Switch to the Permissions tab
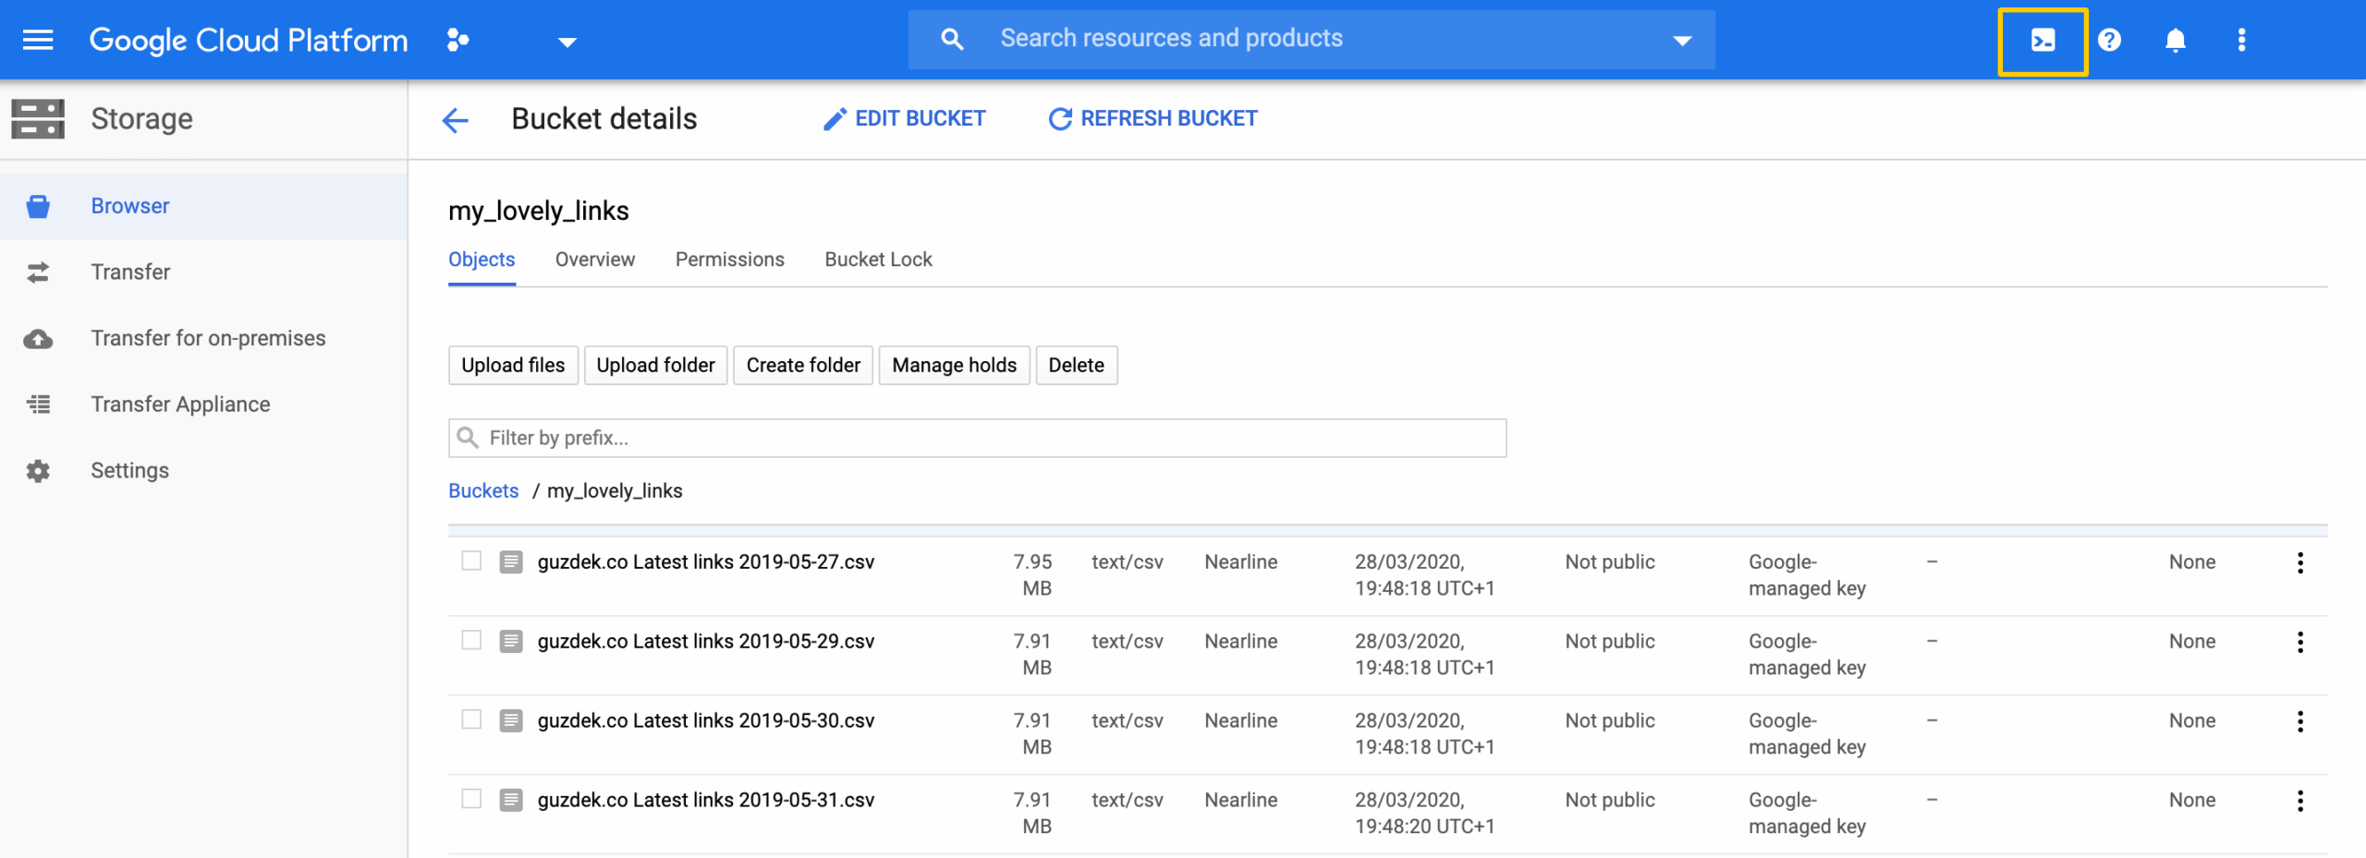The width and height of the screenshot is (2366, 858). click(x=729, y=260)
